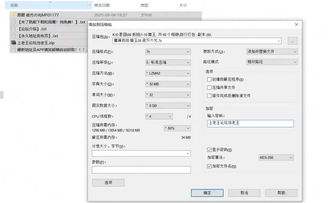The width and height of the screenshot is (328, 203).
Task: Enable 创建自解压程序 checkbox
Action: coord(209,79)
